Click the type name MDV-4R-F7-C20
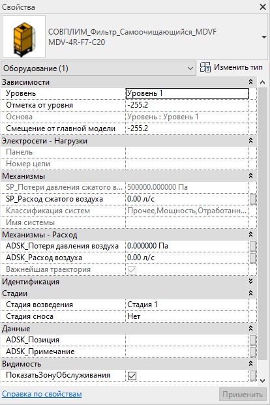270x405 pixels. (x=77, y=42)
